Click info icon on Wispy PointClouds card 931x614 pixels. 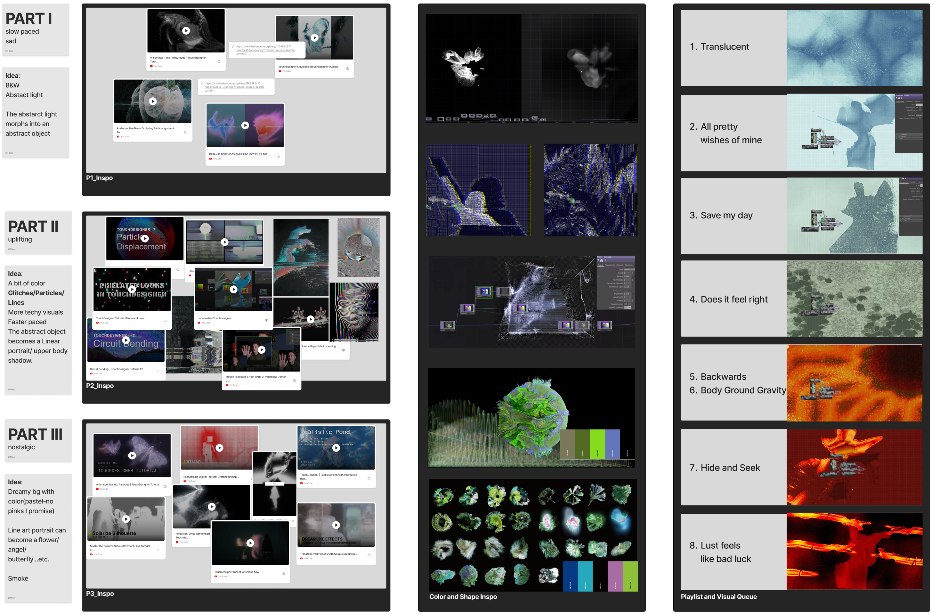219,61
